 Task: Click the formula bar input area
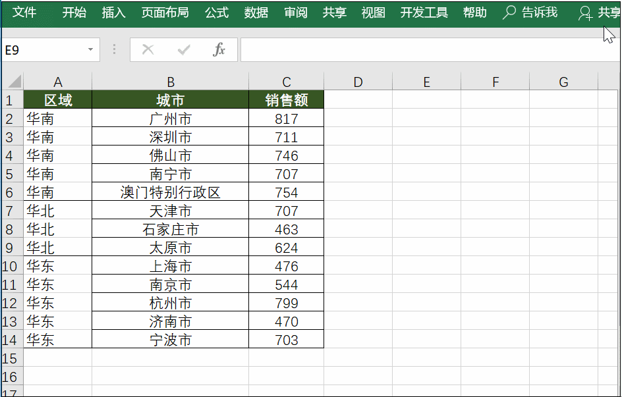coord(428,49)
